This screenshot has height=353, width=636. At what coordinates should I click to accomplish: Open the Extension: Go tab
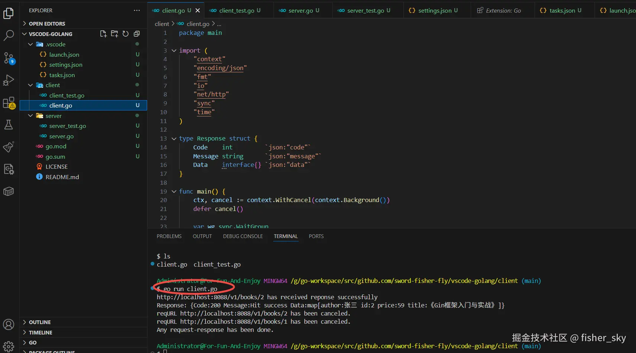click(503, 10)
